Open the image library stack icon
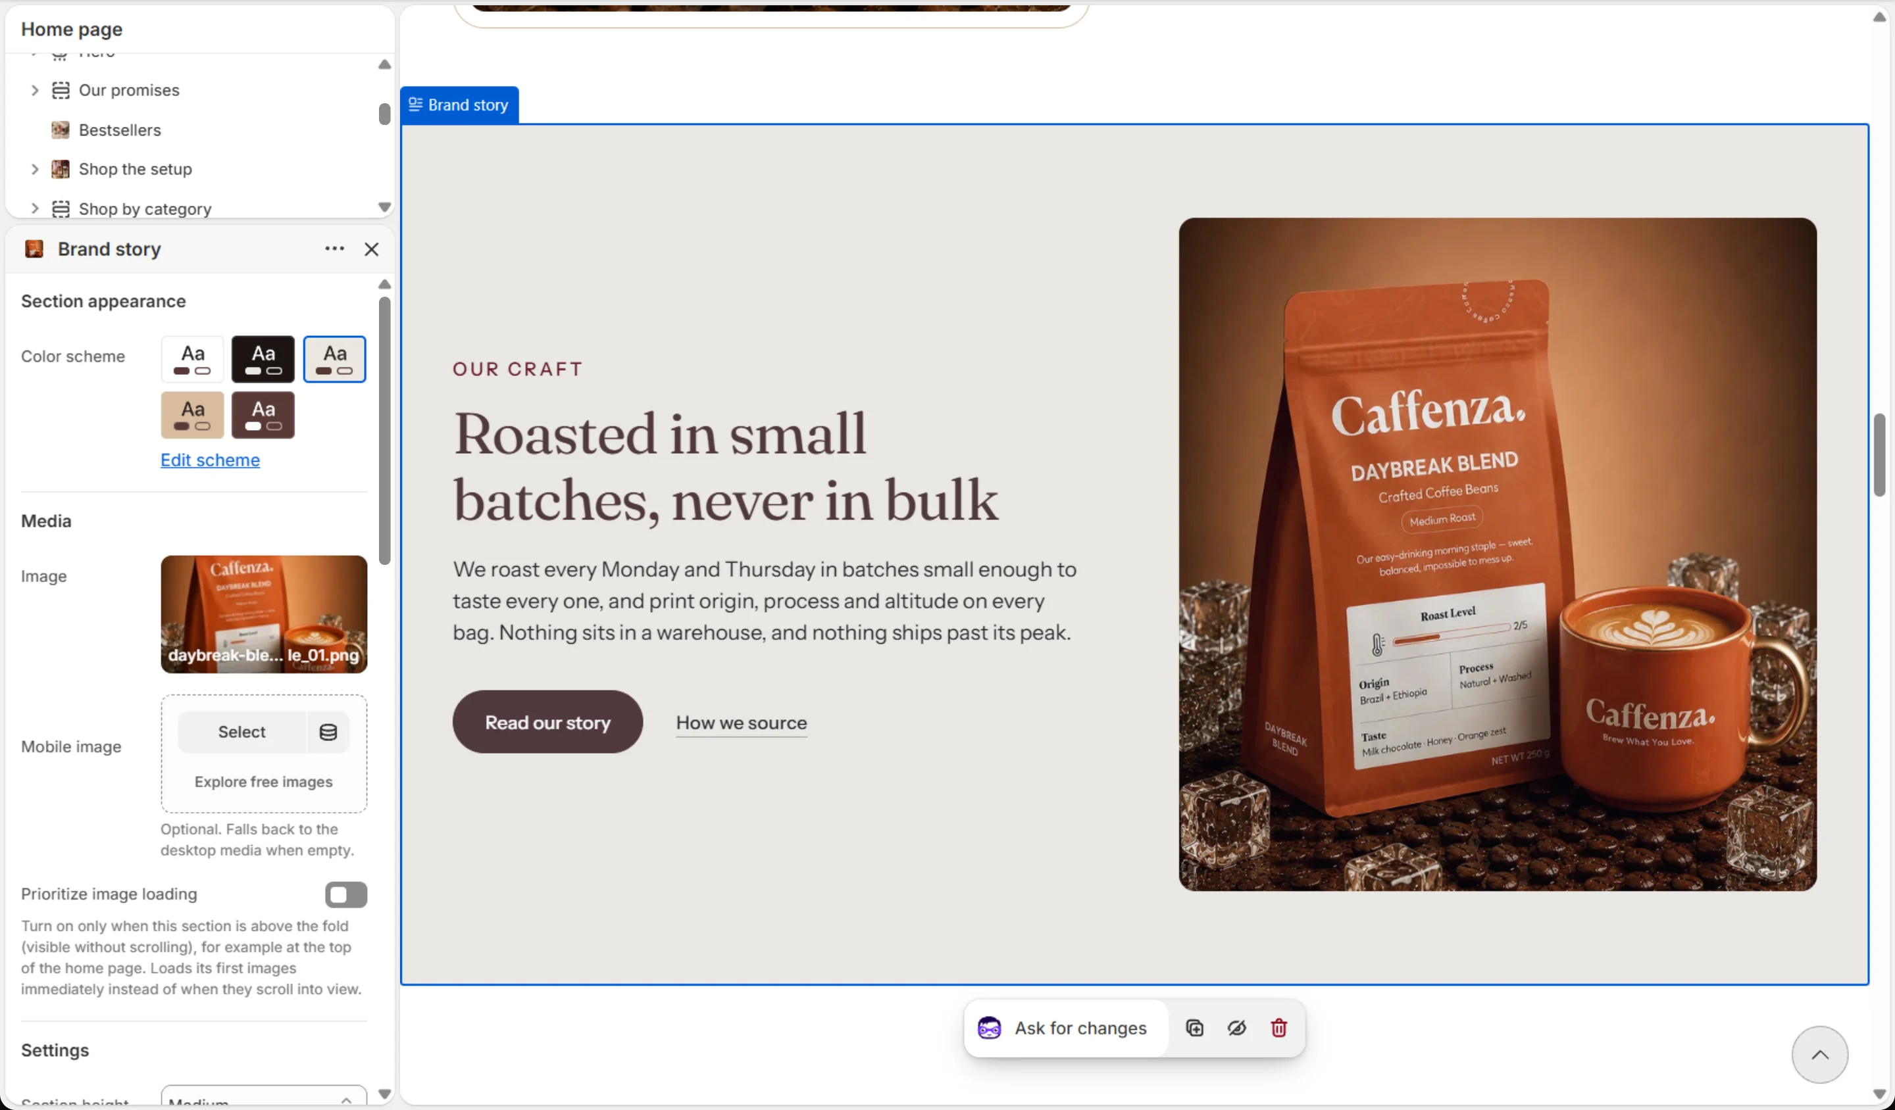1895x1110 pixels. [328, 732]
